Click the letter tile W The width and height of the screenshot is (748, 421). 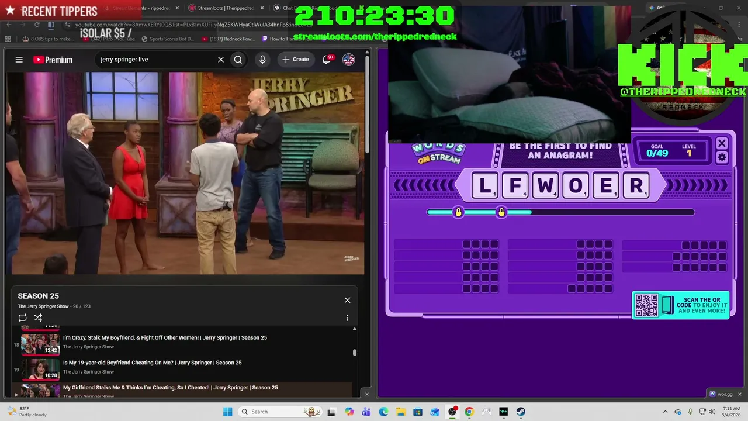point(545,186)
